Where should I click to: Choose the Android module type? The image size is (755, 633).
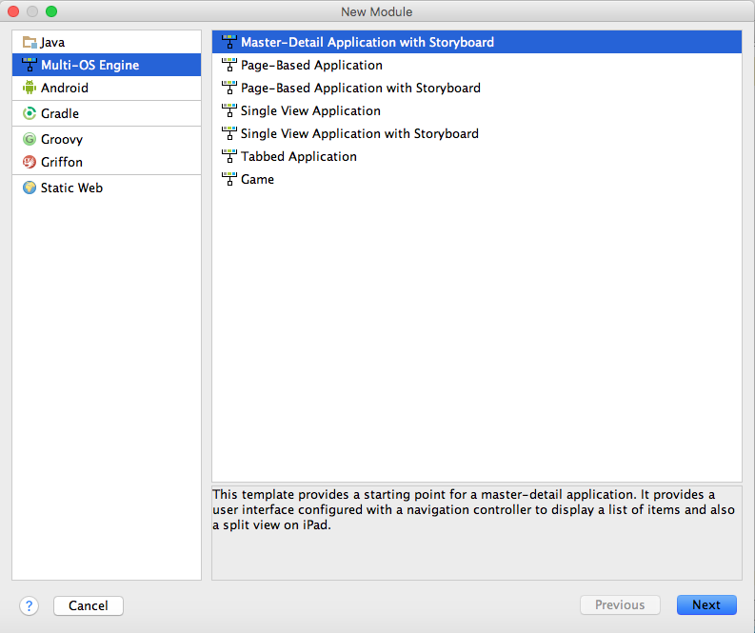[x=107, y=88]
